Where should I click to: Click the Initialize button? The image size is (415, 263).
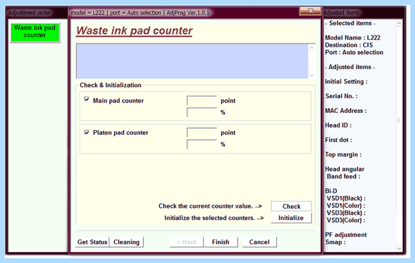pyautogui.click(x=291, y=218)
